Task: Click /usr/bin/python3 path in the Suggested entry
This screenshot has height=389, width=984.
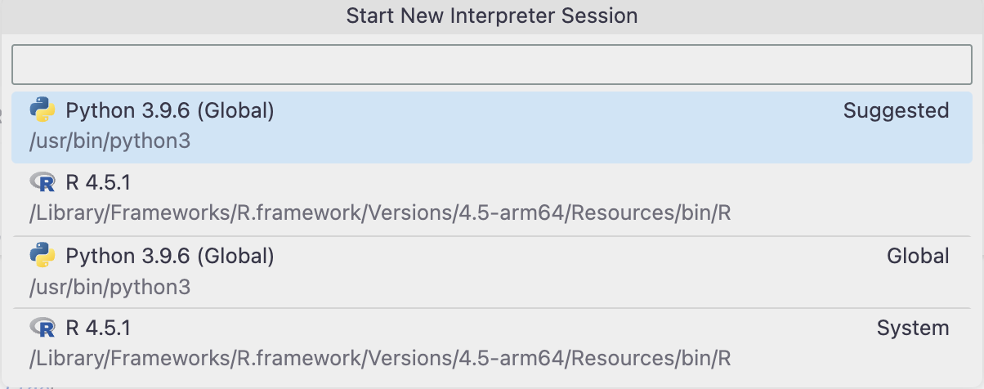Action: tap(110, 141)
